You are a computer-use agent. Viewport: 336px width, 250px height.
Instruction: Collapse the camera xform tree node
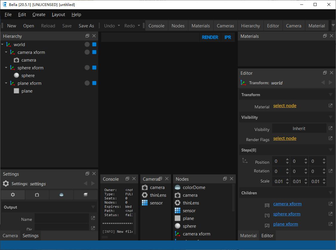click(6, 52)
